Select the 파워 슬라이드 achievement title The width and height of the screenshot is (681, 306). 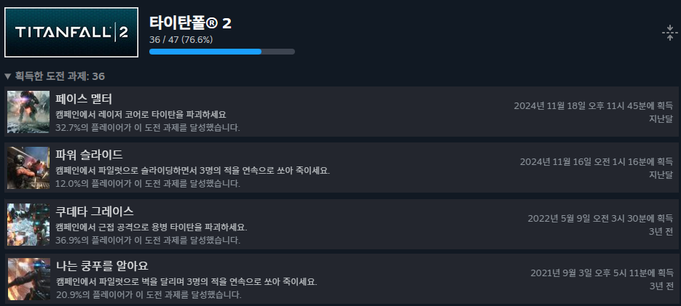pos(90,155)
